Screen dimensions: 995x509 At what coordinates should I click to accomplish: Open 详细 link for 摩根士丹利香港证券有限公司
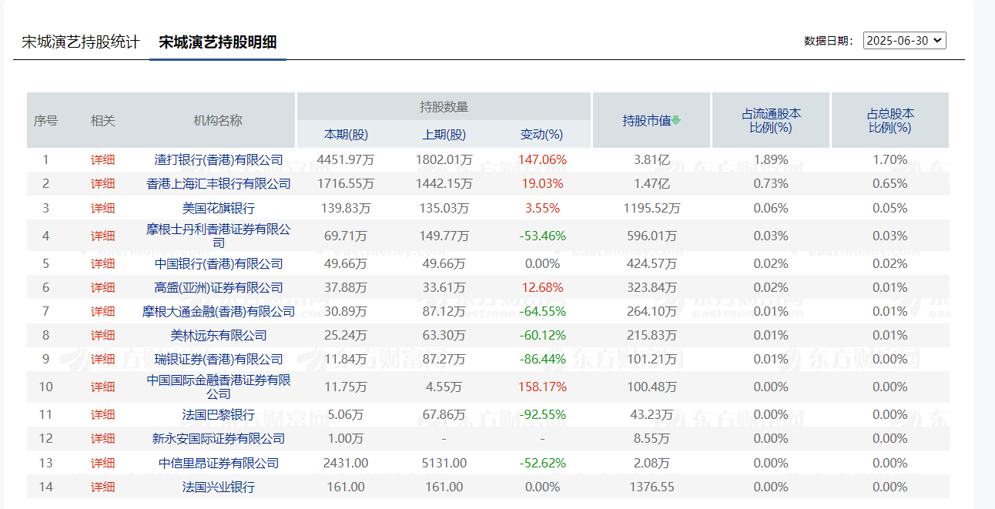pyautogui.click(x=102, y=236)
